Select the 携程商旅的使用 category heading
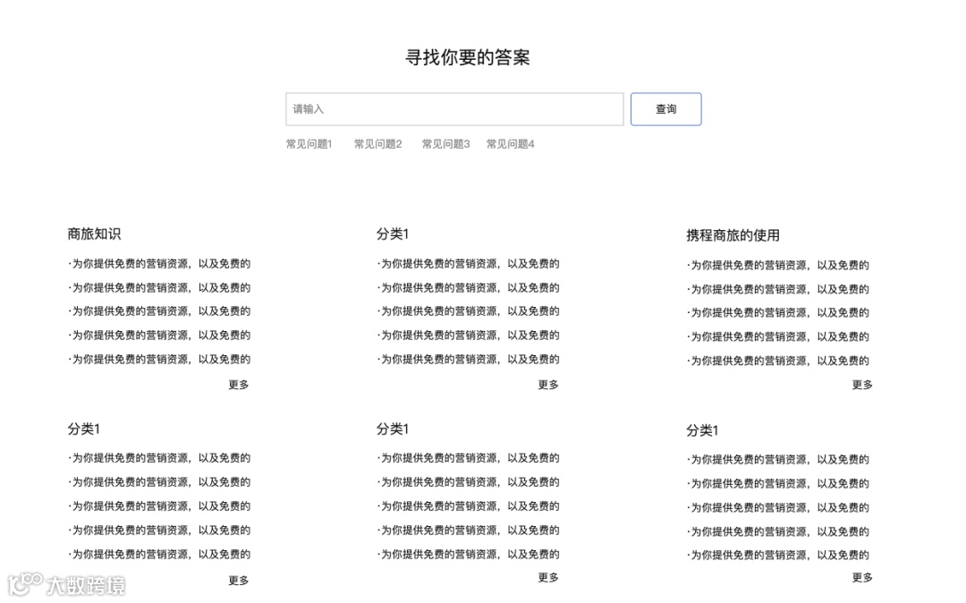This screenshot has height=603, width=966. click(x=733, y=235)
